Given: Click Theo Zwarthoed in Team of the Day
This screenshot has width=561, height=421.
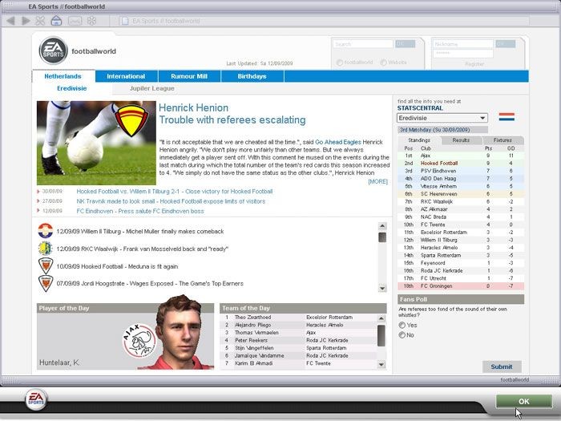Looking at the screenshot, I should 252,318.
